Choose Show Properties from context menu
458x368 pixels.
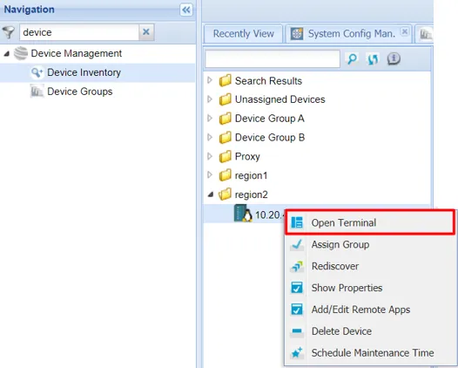point(370,288)
